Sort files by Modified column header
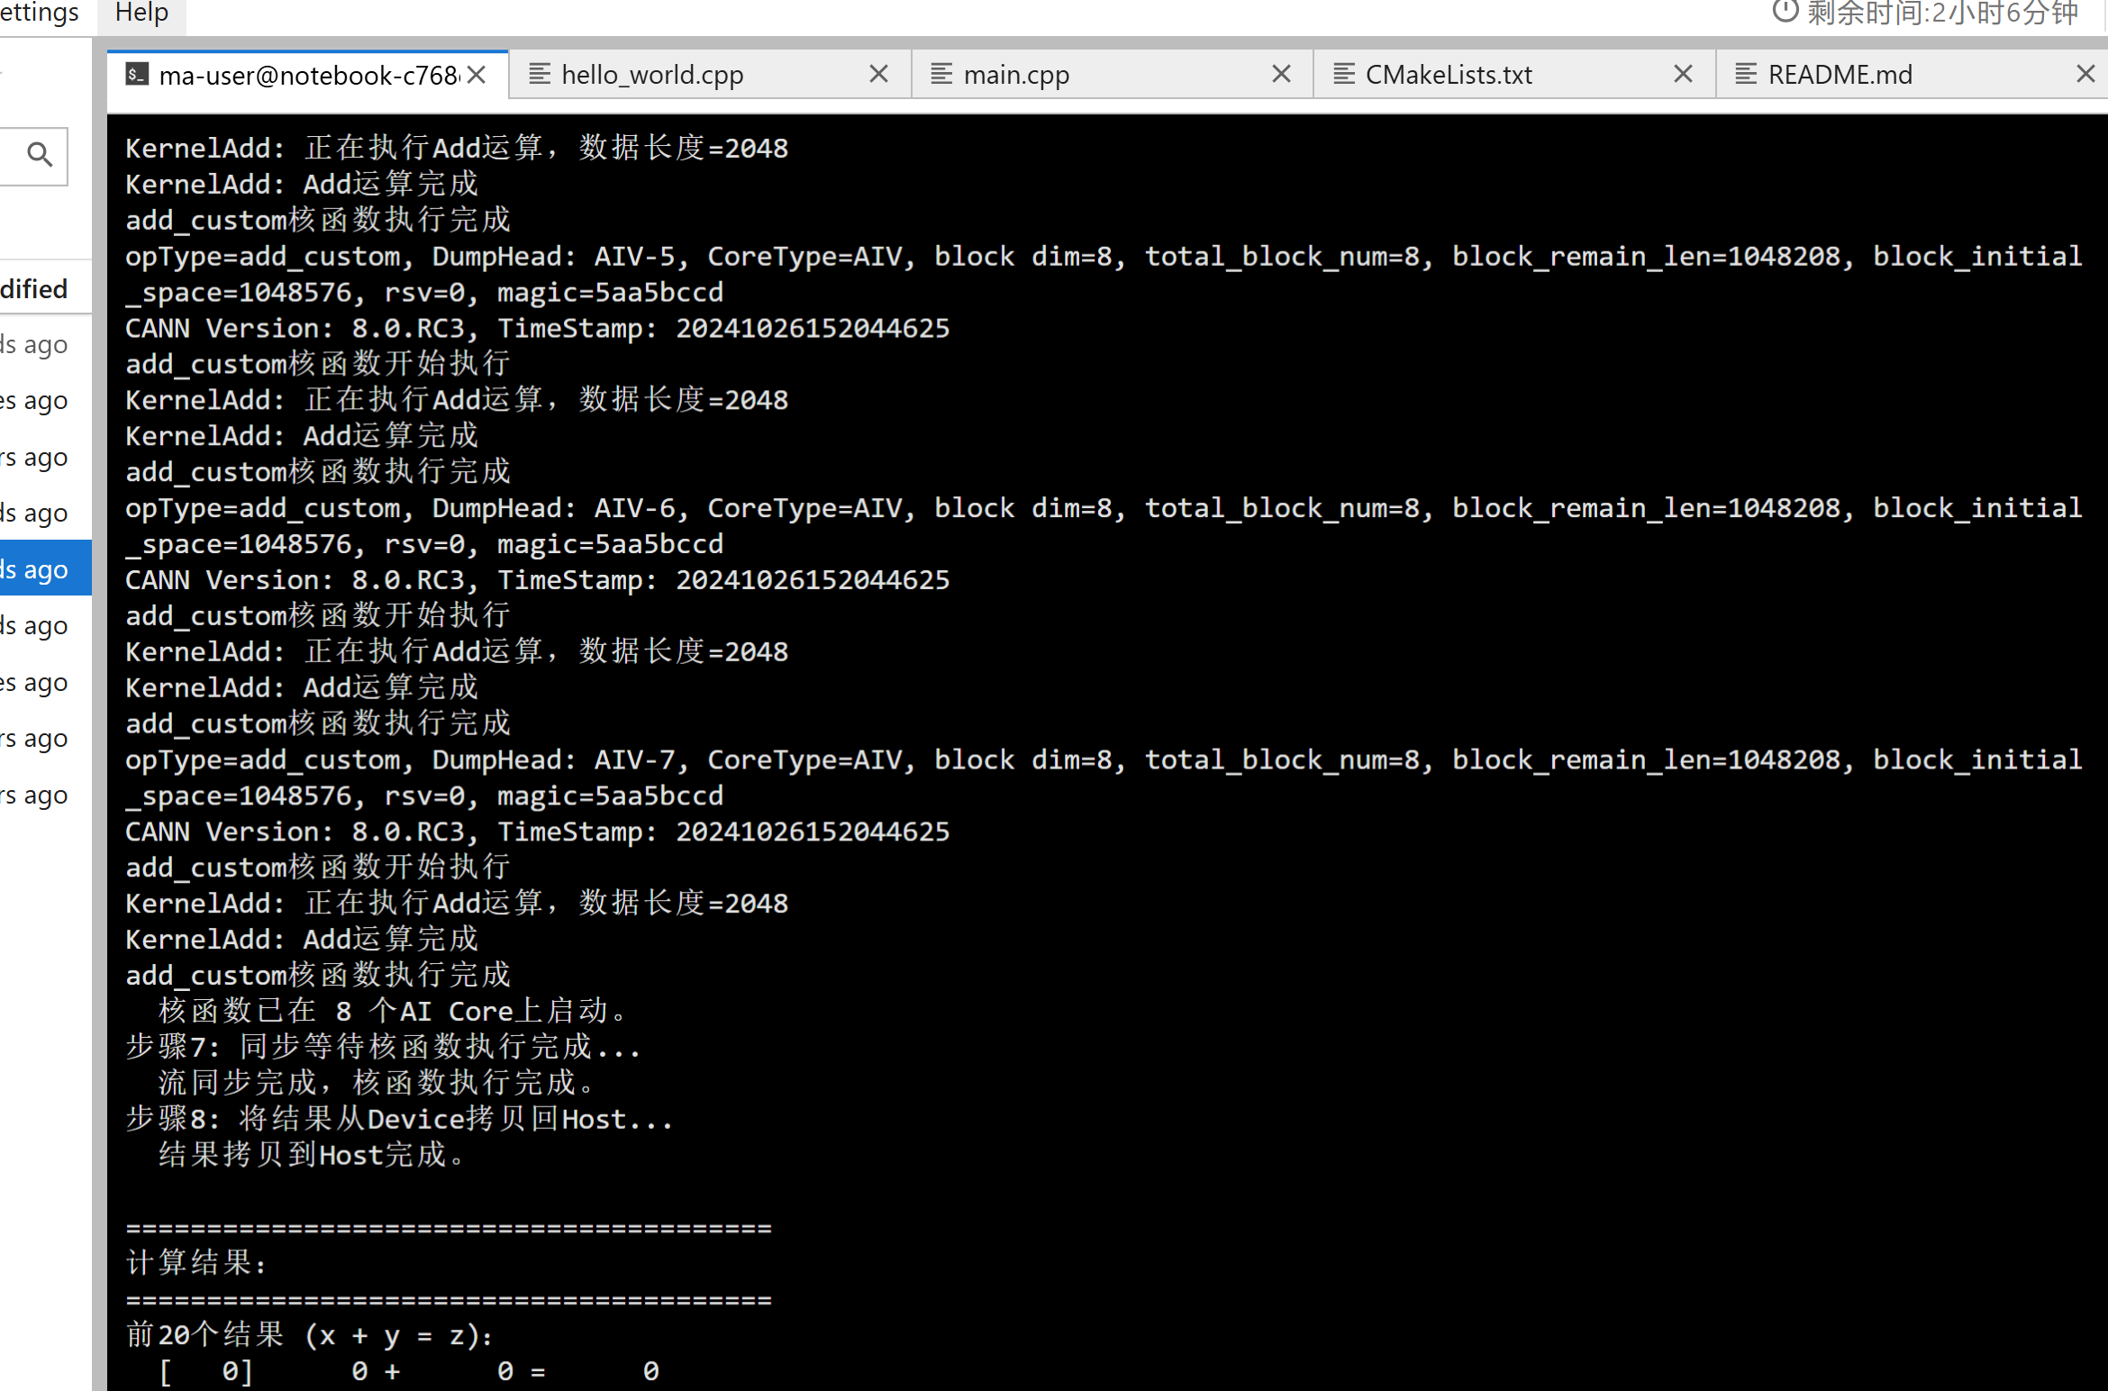Viewport: 2108px width, 1391px height. tap(34, 289)
